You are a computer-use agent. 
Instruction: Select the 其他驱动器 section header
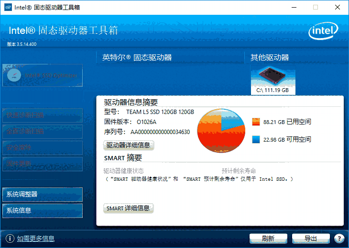(270, 58)
